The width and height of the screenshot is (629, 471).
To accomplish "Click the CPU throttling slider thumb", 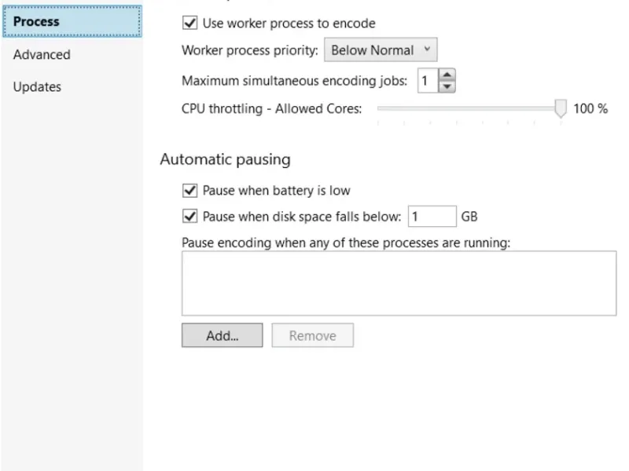I will (561, 108).
